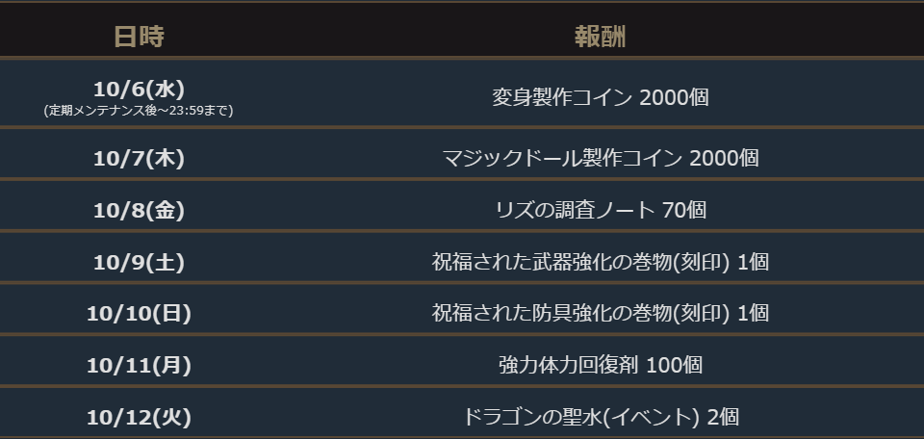The image size is (924, 439).
Task: Click the 定期メンテナンス後～23:59まで note
Action: click(x=139, y=111)
